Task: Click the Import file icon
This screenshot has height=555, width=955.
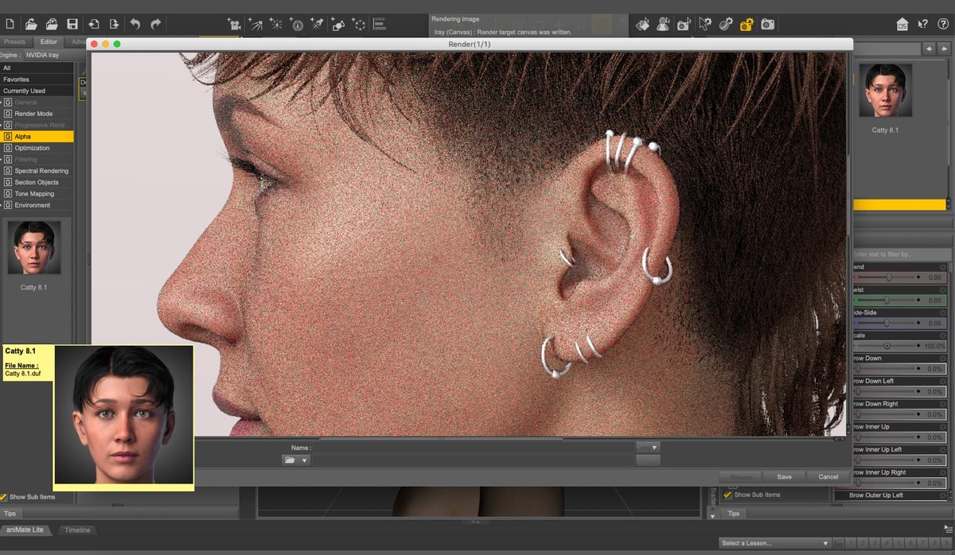Action: click(94, 25)
